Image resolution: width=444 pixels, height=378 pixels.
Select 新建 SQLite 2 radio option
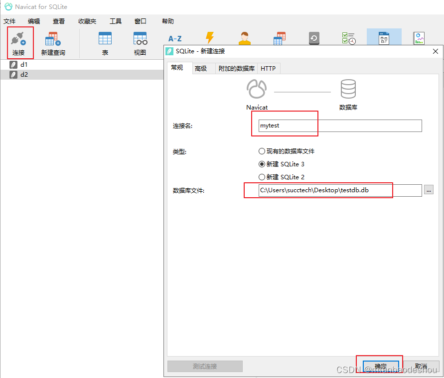point(282,177)
